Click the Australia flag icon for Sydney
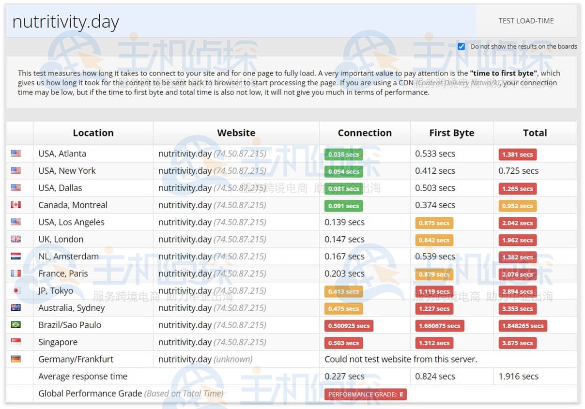This screenshot has height=409, width=585. tap(16, 308)
